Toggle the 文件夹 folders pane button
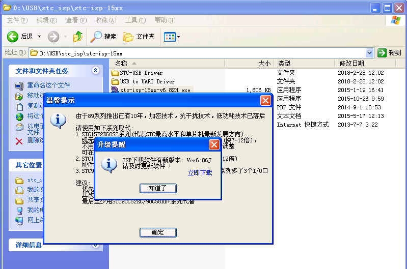 tap(139, 37)
